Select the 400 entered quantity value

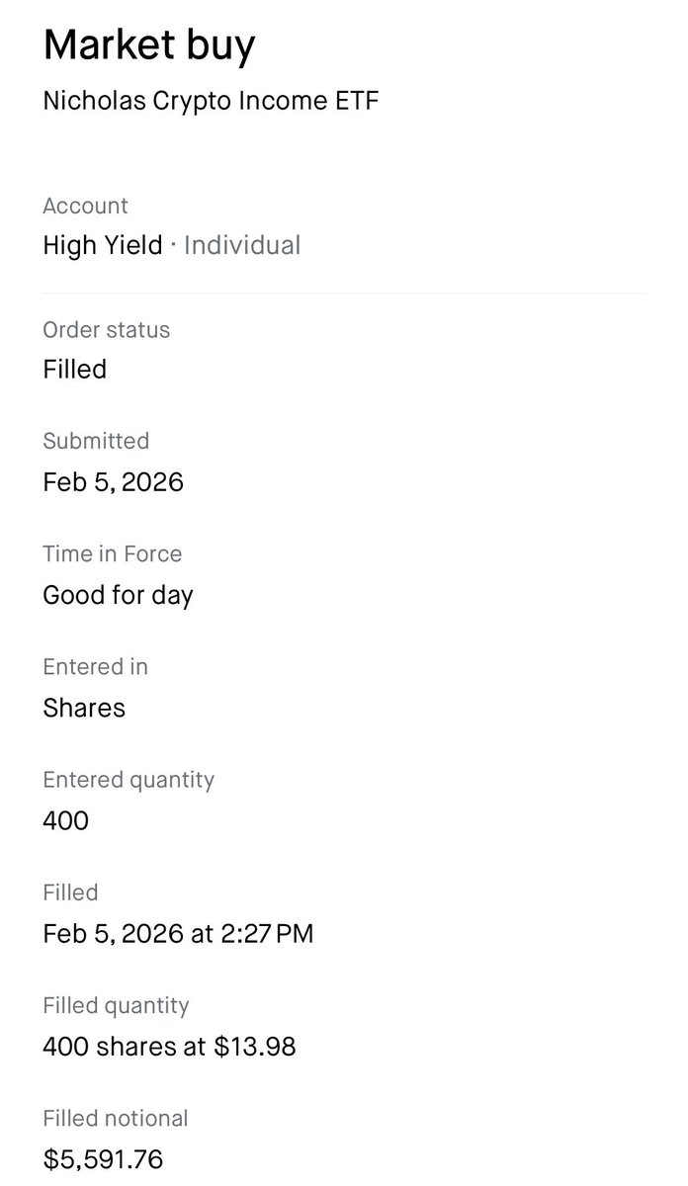coord(65,820)
